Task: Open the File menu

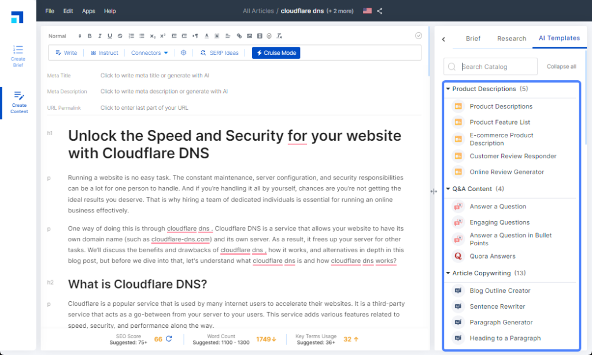Action: tap(50, 11)
